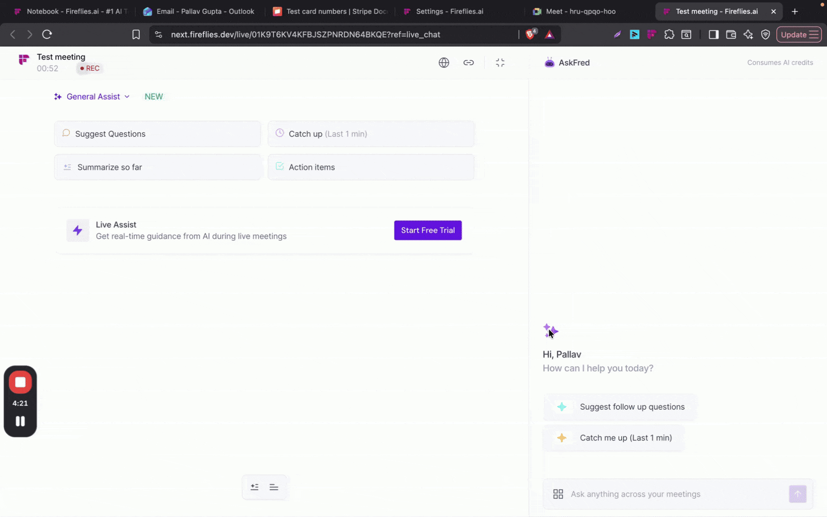Screen dimensions: 827x517
Task: Click the Consumes AI credits text
Action: (780, 63)
